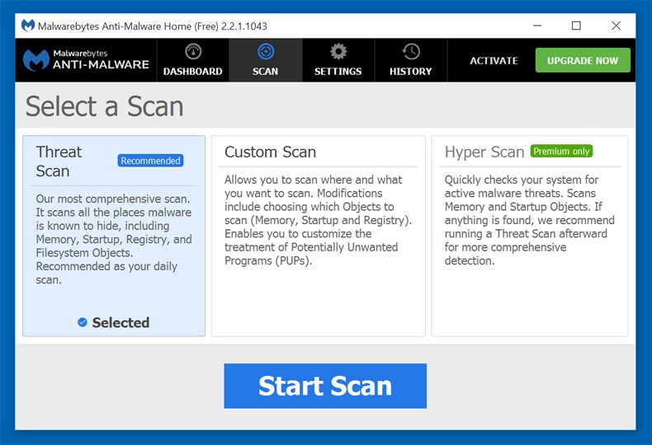This screenshot has height=445, width=652.
Task: Click the blue Selected checkmark icon
Action: click(83, 322)
